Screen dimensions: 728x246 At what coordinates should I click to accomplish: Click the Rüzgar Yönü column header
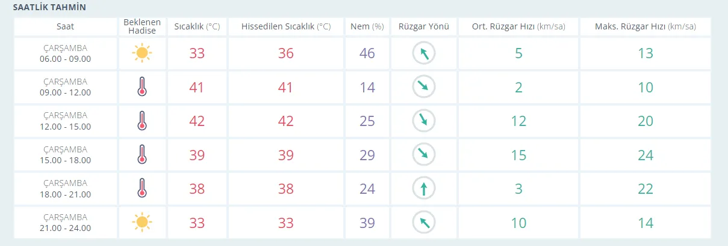(x=424, y=27)
